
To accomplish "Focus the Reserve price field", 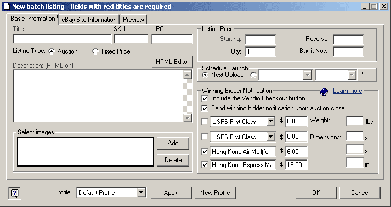I will coord(348,39).
